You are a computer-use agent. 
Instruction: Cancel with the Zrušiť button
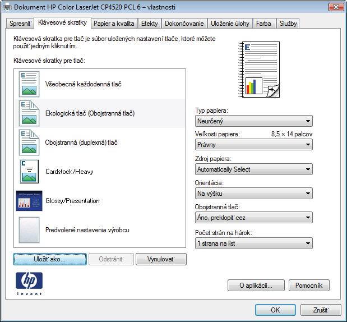[321, 310]
